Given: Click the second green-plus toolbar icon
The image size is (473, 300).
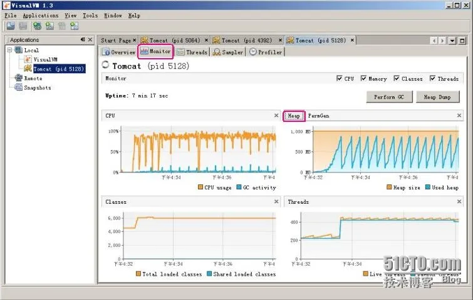Looking at the screenshot, I should coord(49,26).
